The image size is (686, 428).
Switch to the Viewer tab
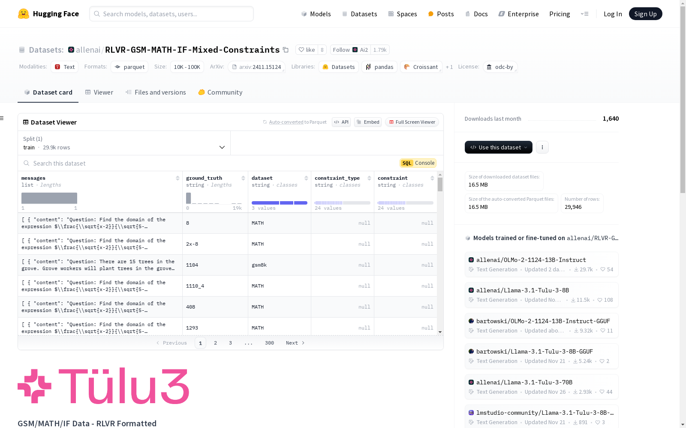pyautogui.click(x=99, y=92)
